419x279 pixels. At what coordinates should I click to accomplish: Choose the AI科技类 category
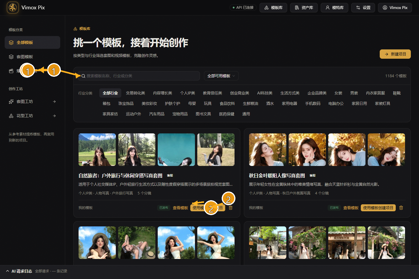click(265, 93)
